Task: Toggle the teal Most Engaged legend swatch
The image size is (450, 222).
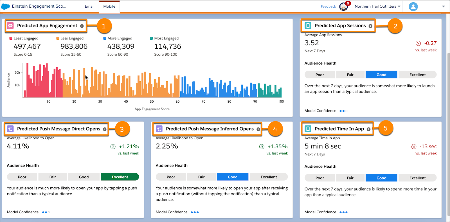Action: (x=151, y=38)
